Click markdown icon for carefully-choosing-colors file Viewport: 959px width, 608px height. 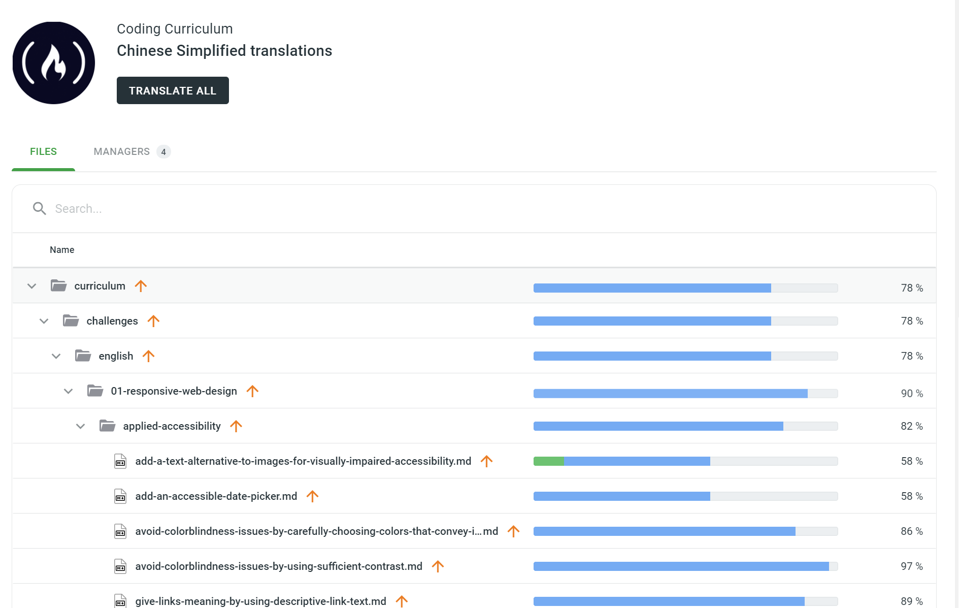[120, 531]
